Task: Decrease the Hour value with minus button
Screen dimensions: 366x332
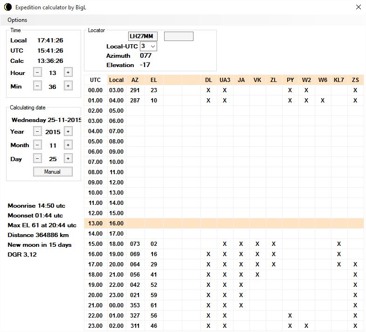Action: tap(38, 72)
